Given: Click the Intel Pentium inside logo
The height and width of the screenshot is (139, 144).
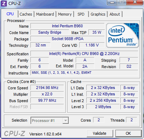Looking at the screenshot, I should (x=123, y=35).
